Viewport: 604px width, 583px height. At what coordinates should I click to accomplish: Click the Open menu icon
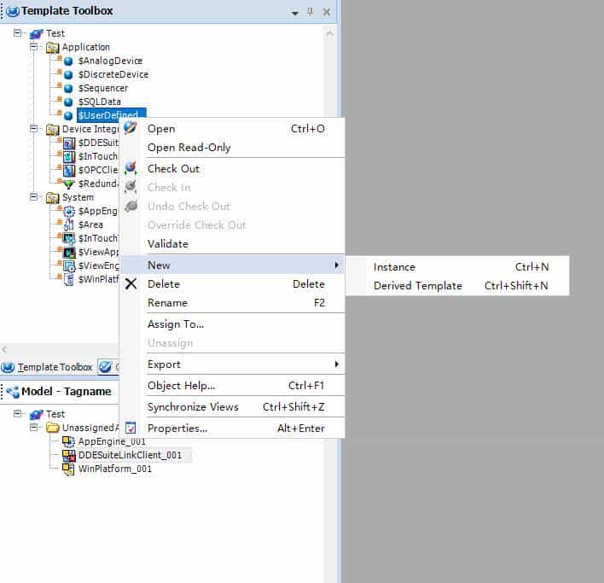[131, 128]
